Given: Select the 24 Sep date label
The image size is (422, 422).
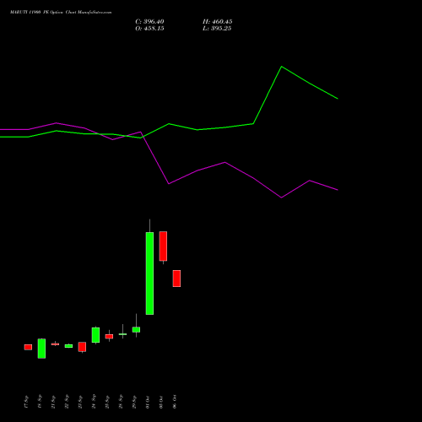Looking at the screenshot, I should coord(94,402).
